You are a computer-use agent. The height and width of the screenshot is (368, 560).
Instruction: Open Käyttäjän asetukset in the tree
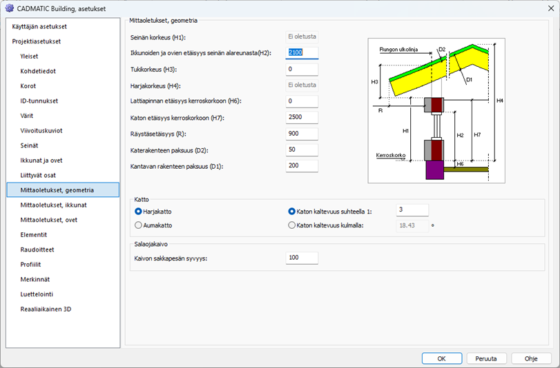tap(39, 26)
